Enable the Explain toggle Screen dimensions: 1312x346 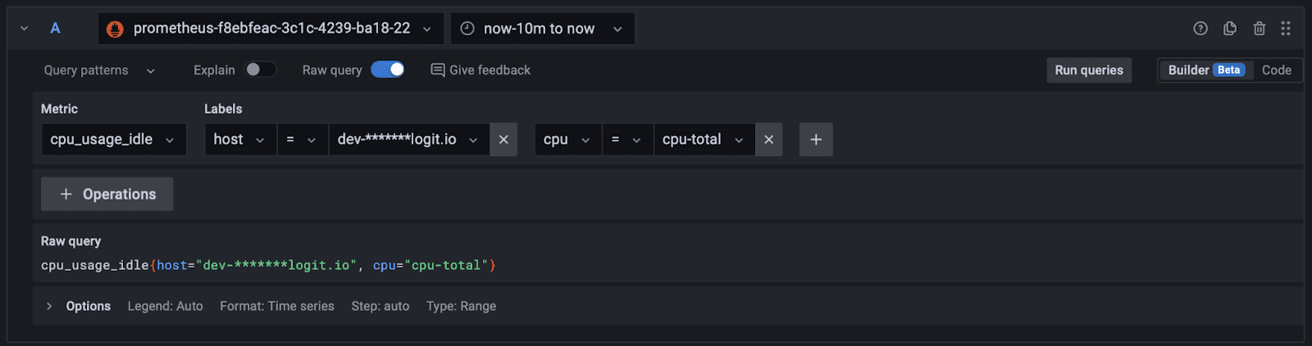(x=260, y=70)
